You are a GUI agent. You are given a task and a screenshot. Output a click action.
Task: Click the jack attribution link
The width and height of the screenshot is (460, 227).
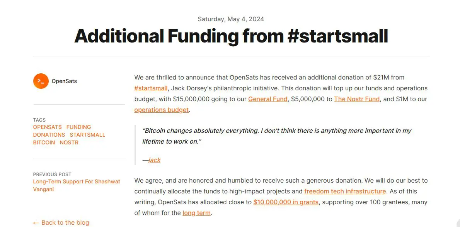pos(155,160)
